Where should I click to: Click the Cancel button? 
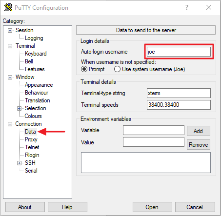pos(195,207)
